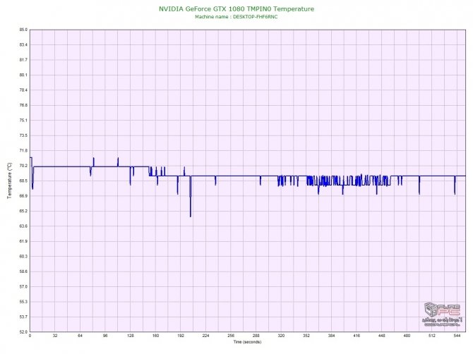Click the 448 time axis tick label
Image resolution: width=473 pixels, height=354 pixels.
(382, 336)
